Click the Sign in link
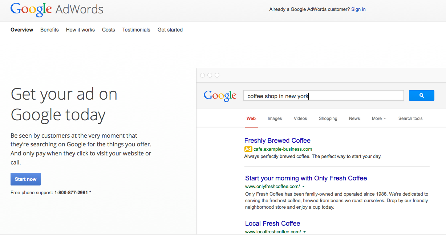This screenshot has width=446, height=242. (x=358, y=9)
